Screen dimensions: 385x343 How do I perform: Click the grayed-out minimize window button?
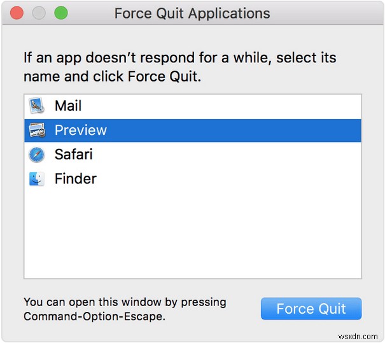tap(39, 13)
